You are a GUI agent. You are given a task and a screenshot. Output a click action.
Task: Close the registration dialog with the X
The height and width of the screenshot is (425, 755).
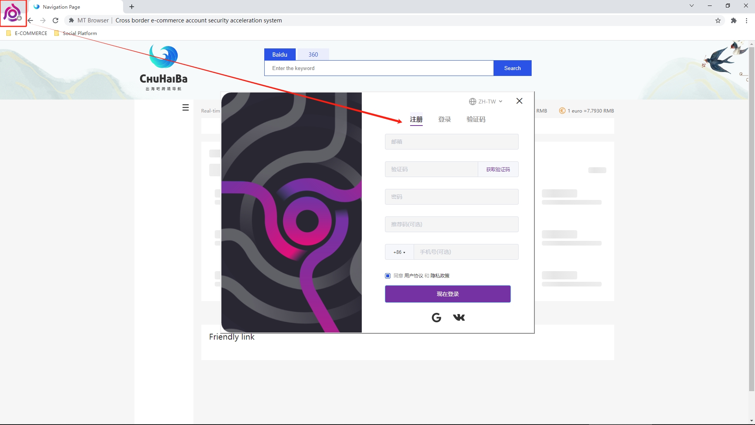click(x=519, y=101)
